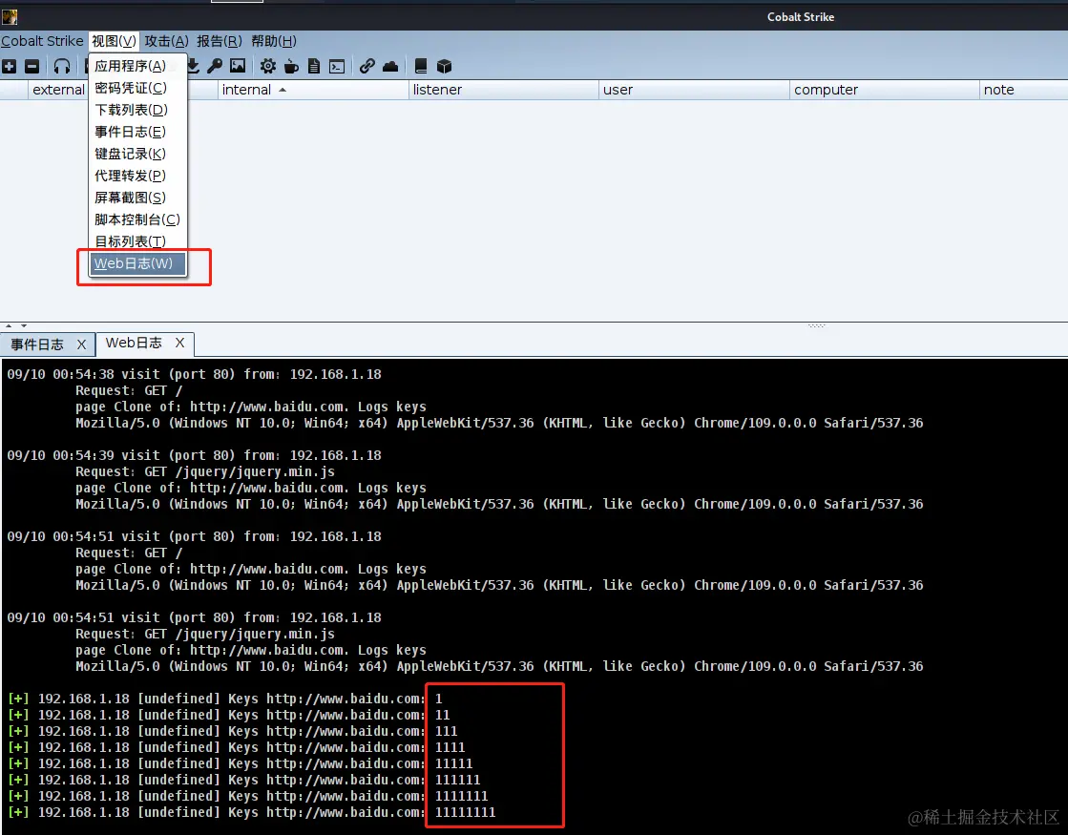Open credentials with the key icon

coord(215,66)
